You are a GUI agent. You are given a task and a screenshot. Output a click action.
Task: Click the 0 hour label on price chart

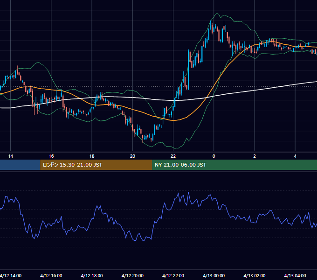[x=214, y=156]
